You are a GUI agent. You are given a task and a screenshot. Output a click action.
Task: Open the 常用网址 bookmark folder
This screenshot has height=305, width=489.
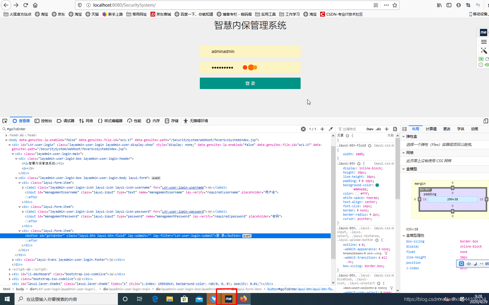(x=137, y=14)
